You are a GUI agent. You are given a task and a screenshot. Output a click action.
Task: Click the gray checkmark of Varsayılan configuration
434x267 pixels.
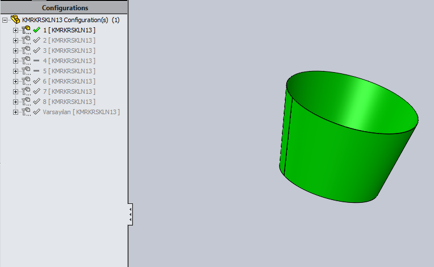[x=36, y=112]
